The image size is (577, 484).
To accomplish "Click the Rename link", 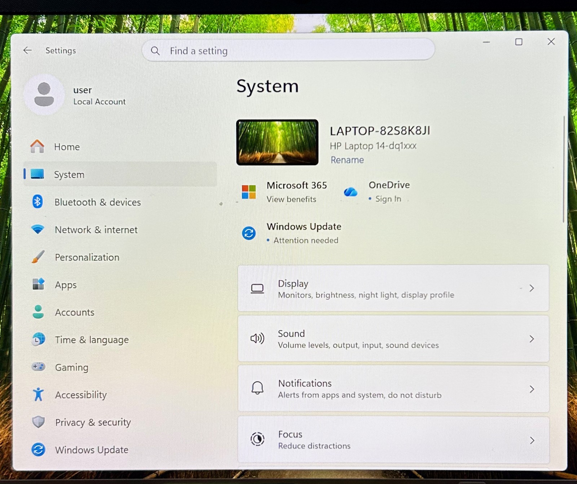I will pyautogui.click(x=347, y=160).
